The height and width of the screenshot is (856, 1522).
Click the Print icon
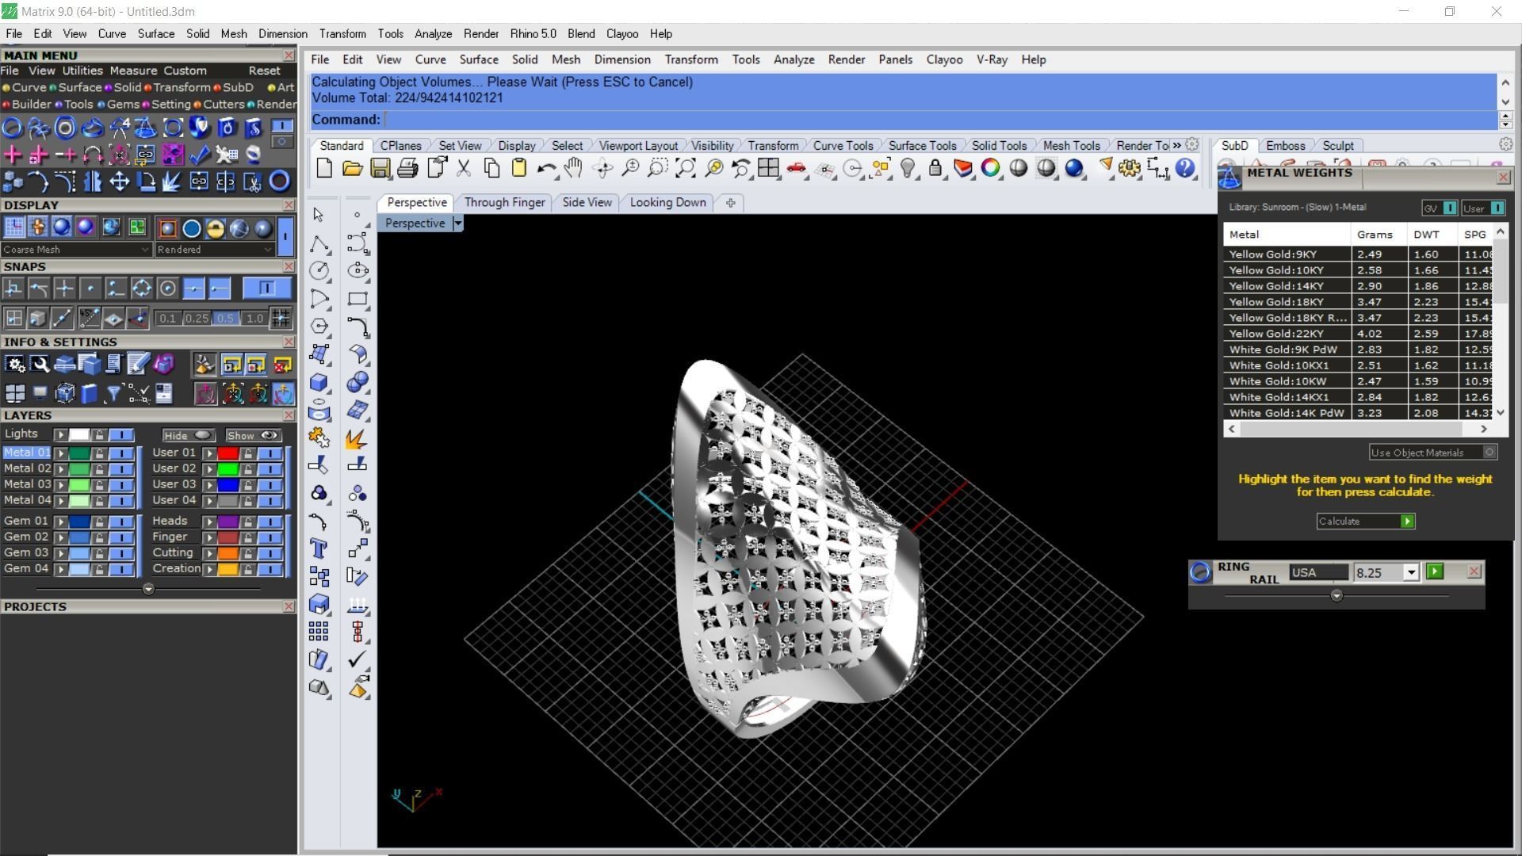tap(407, 168)
